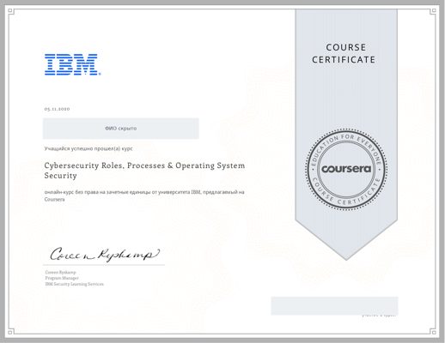Click the "ФИО скрыто" name field
Viewport: 445px width, 343px height.
pos(121,129)
